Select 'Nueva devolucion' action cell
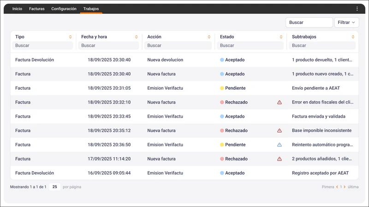The image size is (369, 207). tap(165, 60)
